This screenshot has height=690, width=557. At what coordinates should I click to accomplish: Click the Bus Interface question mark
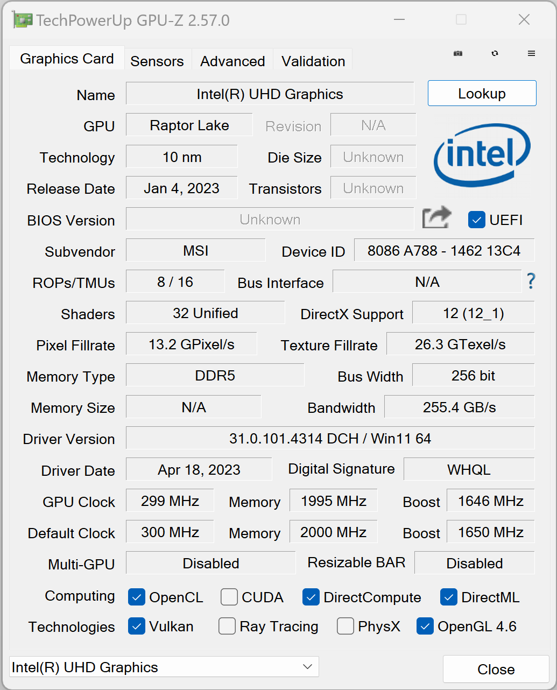531,281
